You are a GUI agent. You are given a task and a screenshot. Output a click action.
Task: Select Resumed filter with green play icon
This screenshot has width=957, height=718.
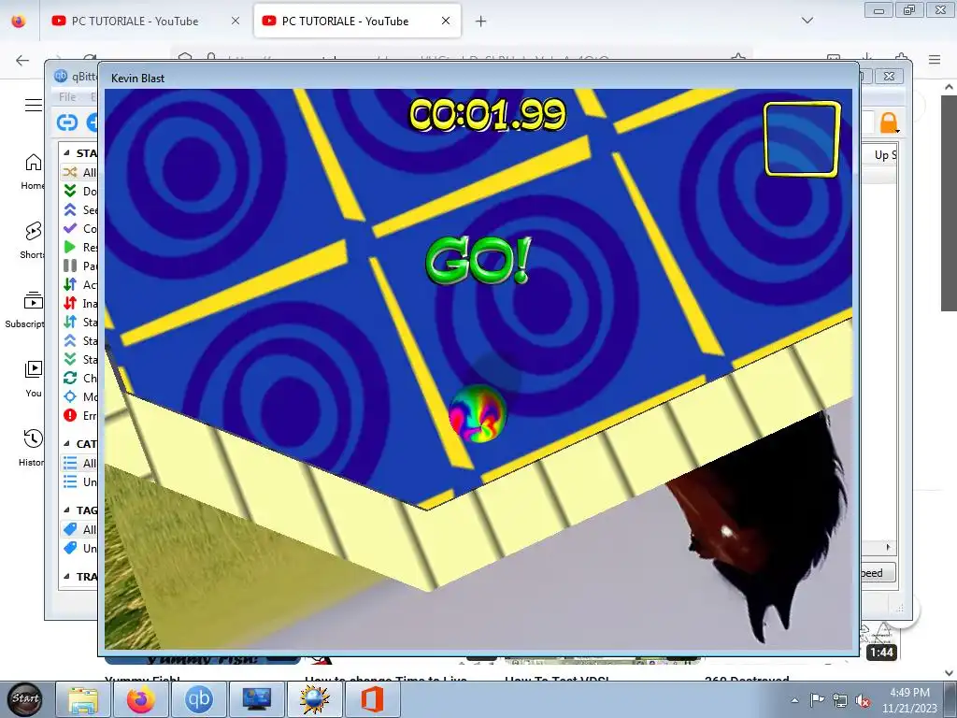point(79,247)
